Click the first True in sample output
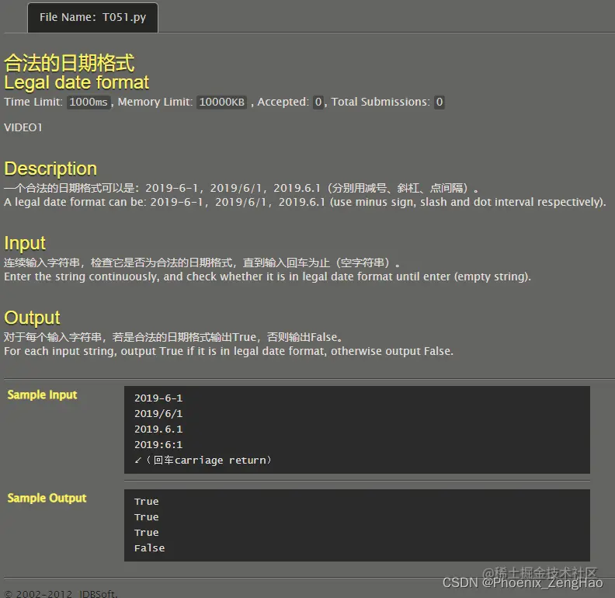The width and height of the screenshot is (615, 598). tap(146, 502)
